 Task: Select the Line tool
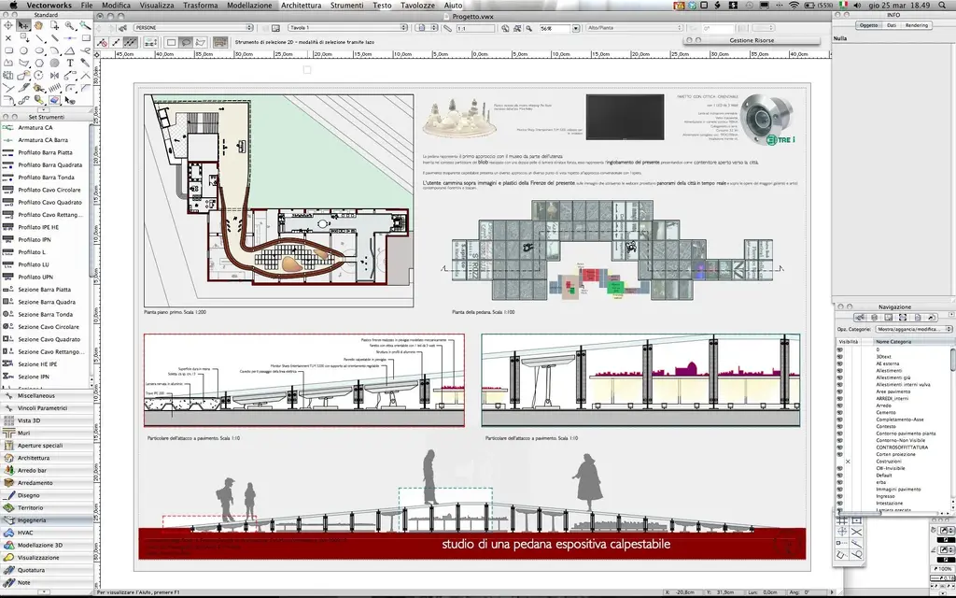coord(39,37)
